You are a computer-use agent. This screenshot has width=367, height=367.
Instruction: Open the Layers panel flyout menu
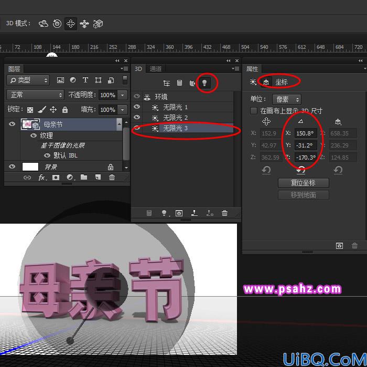pyautogui.click(x=125, y=68)
